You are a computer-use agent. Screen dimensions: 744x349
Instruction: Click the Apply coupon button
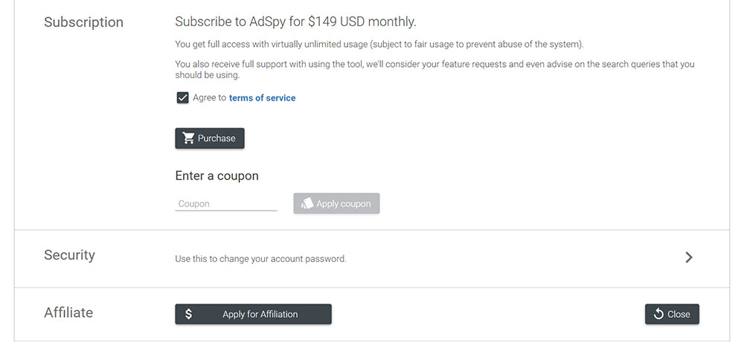click(336, 203)
